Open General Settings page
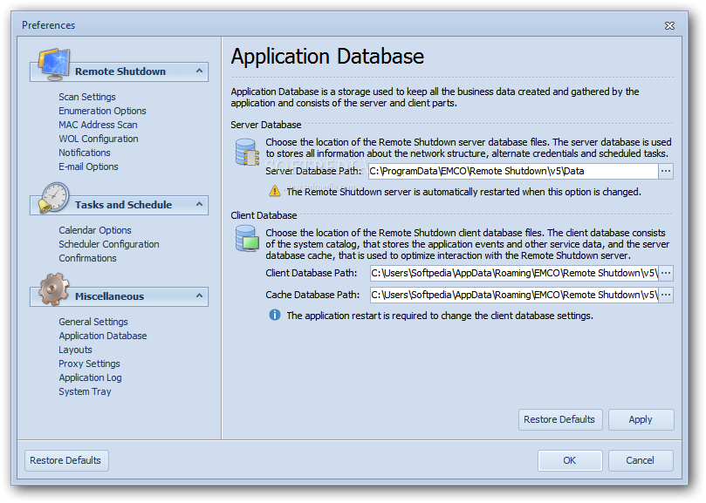Viewport: 706px width, 503px height. tap(93, 322)
